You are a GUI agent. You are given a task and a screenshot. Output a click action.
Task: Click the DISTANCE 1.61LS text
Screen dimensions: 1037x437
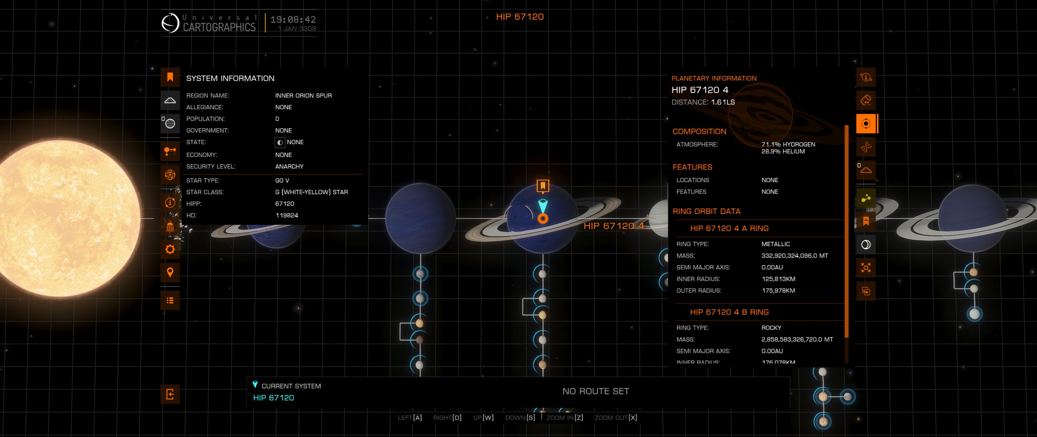703,102
